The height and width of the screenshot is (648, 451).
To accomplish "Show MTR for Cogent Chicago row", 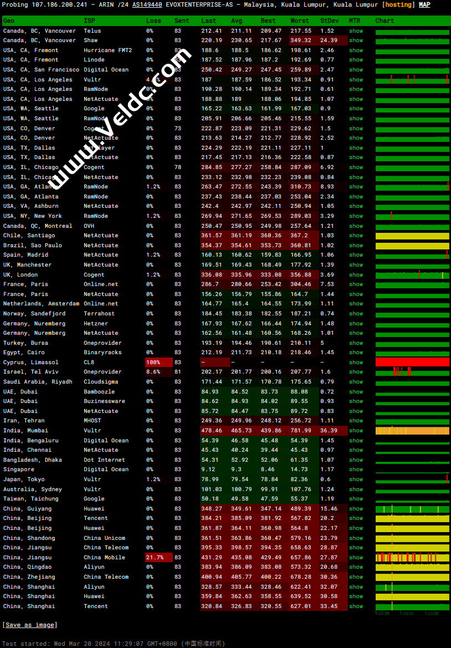I will pyautogui.click(x=356, y=167).
